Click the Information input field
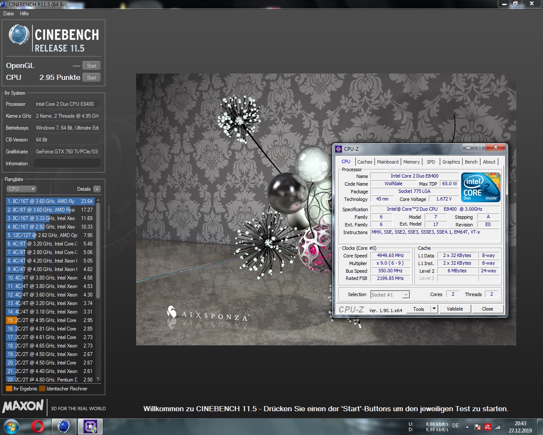Screen dimensions: 543x435 [x=67, y=164]
